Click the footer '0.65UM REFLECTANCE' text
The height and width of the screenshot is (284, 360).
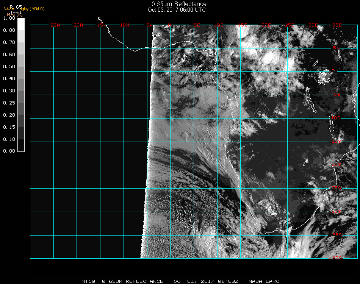133,281
